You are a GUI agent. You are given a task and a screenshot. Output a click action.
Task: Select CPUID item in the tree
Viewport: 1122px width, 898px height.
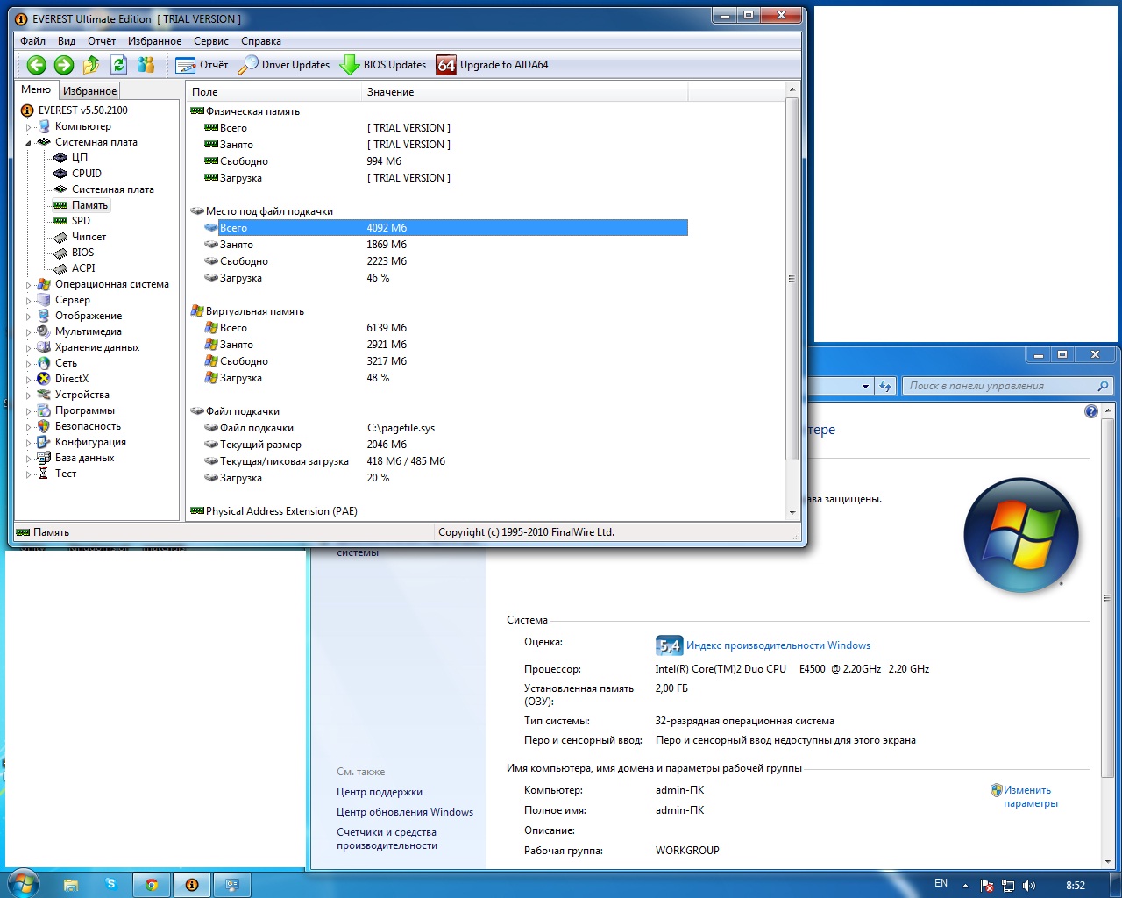point(87,174)
